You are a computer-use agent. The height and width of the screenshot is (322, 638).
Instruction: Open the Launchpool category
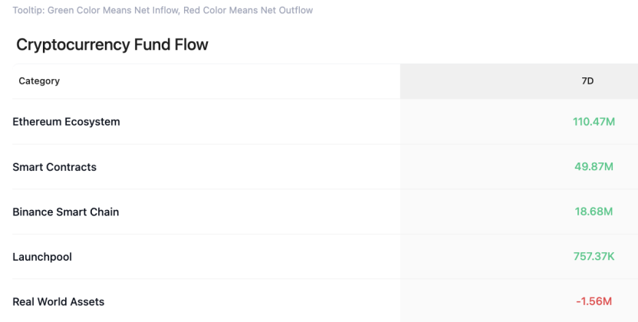pos(42,257)
